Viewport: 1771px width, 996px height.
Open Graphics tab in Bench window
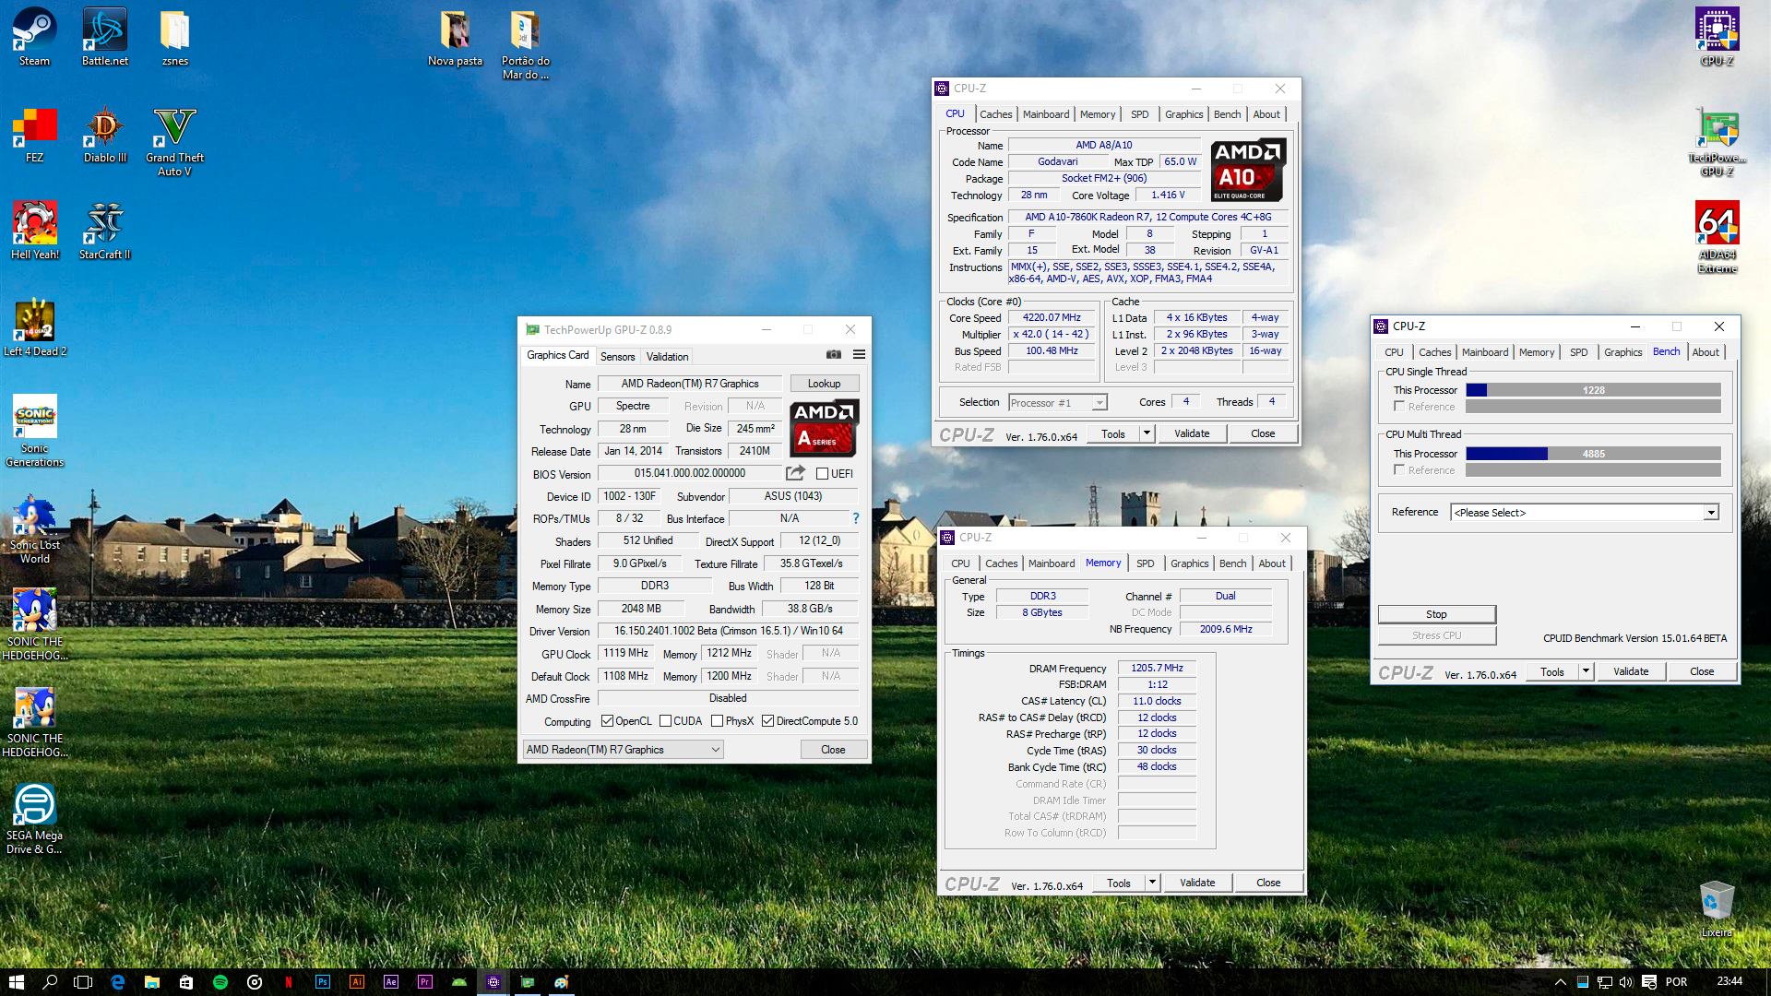click(x=1622, y=352)
